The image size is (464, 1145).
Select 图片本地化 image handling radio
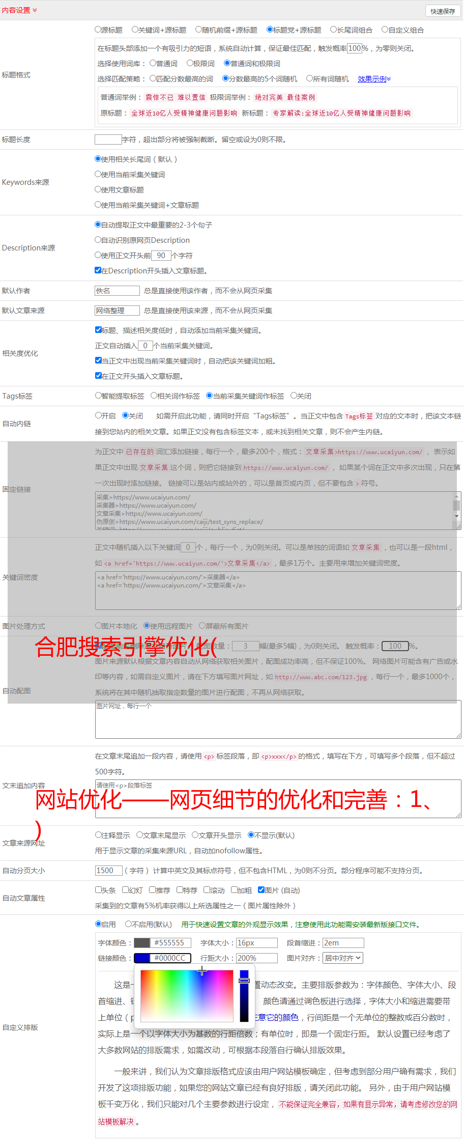98,626
